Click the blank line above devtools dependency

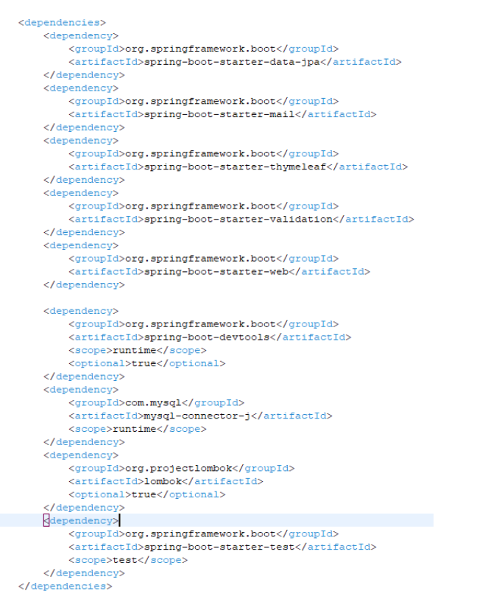(216, 298)
